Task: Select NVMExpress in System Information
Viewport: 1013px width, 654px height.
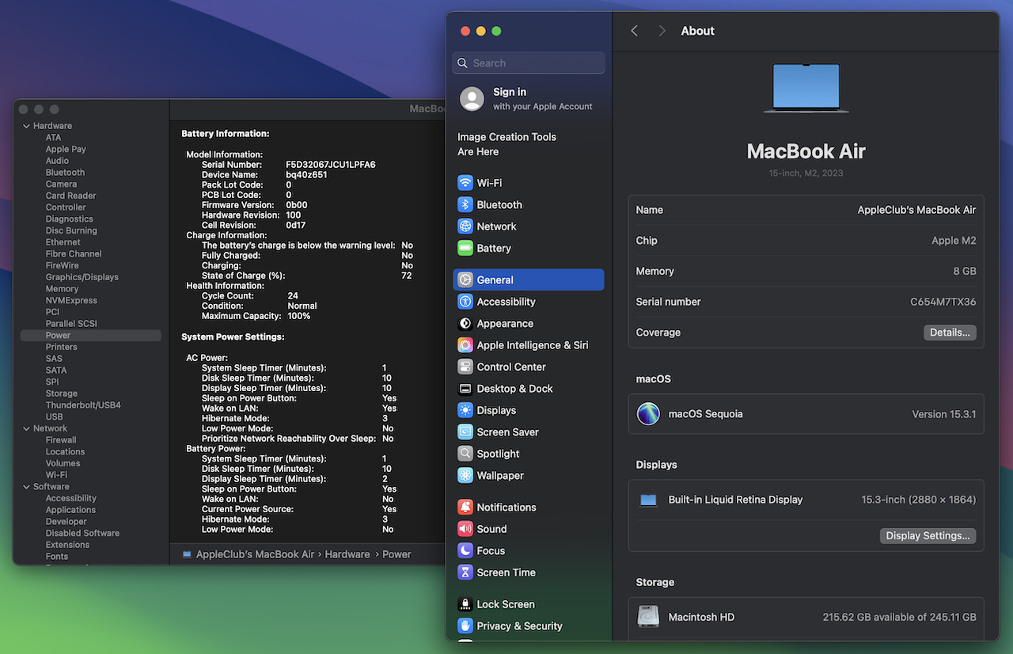Action: point(71,301)
